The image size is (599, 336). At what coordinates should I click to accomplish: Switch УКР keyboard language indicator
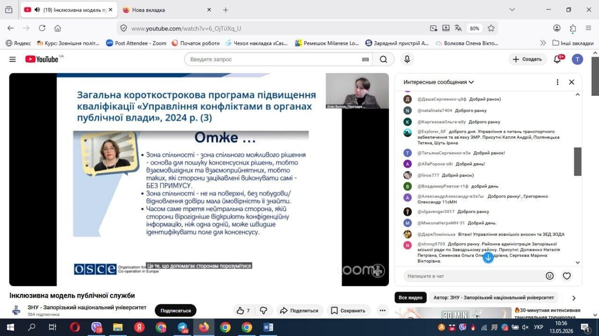coord(539,327)
